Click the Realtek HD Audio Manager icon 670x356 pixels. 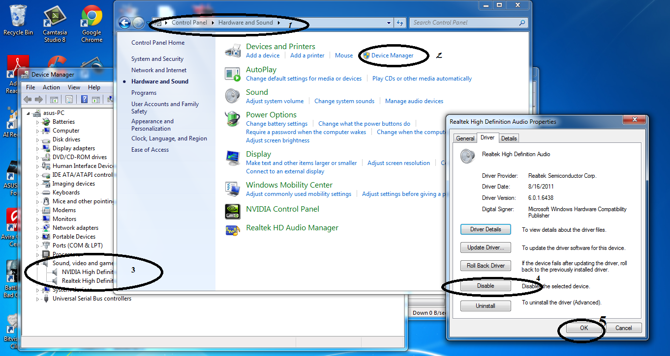click(x=232, y=230)
